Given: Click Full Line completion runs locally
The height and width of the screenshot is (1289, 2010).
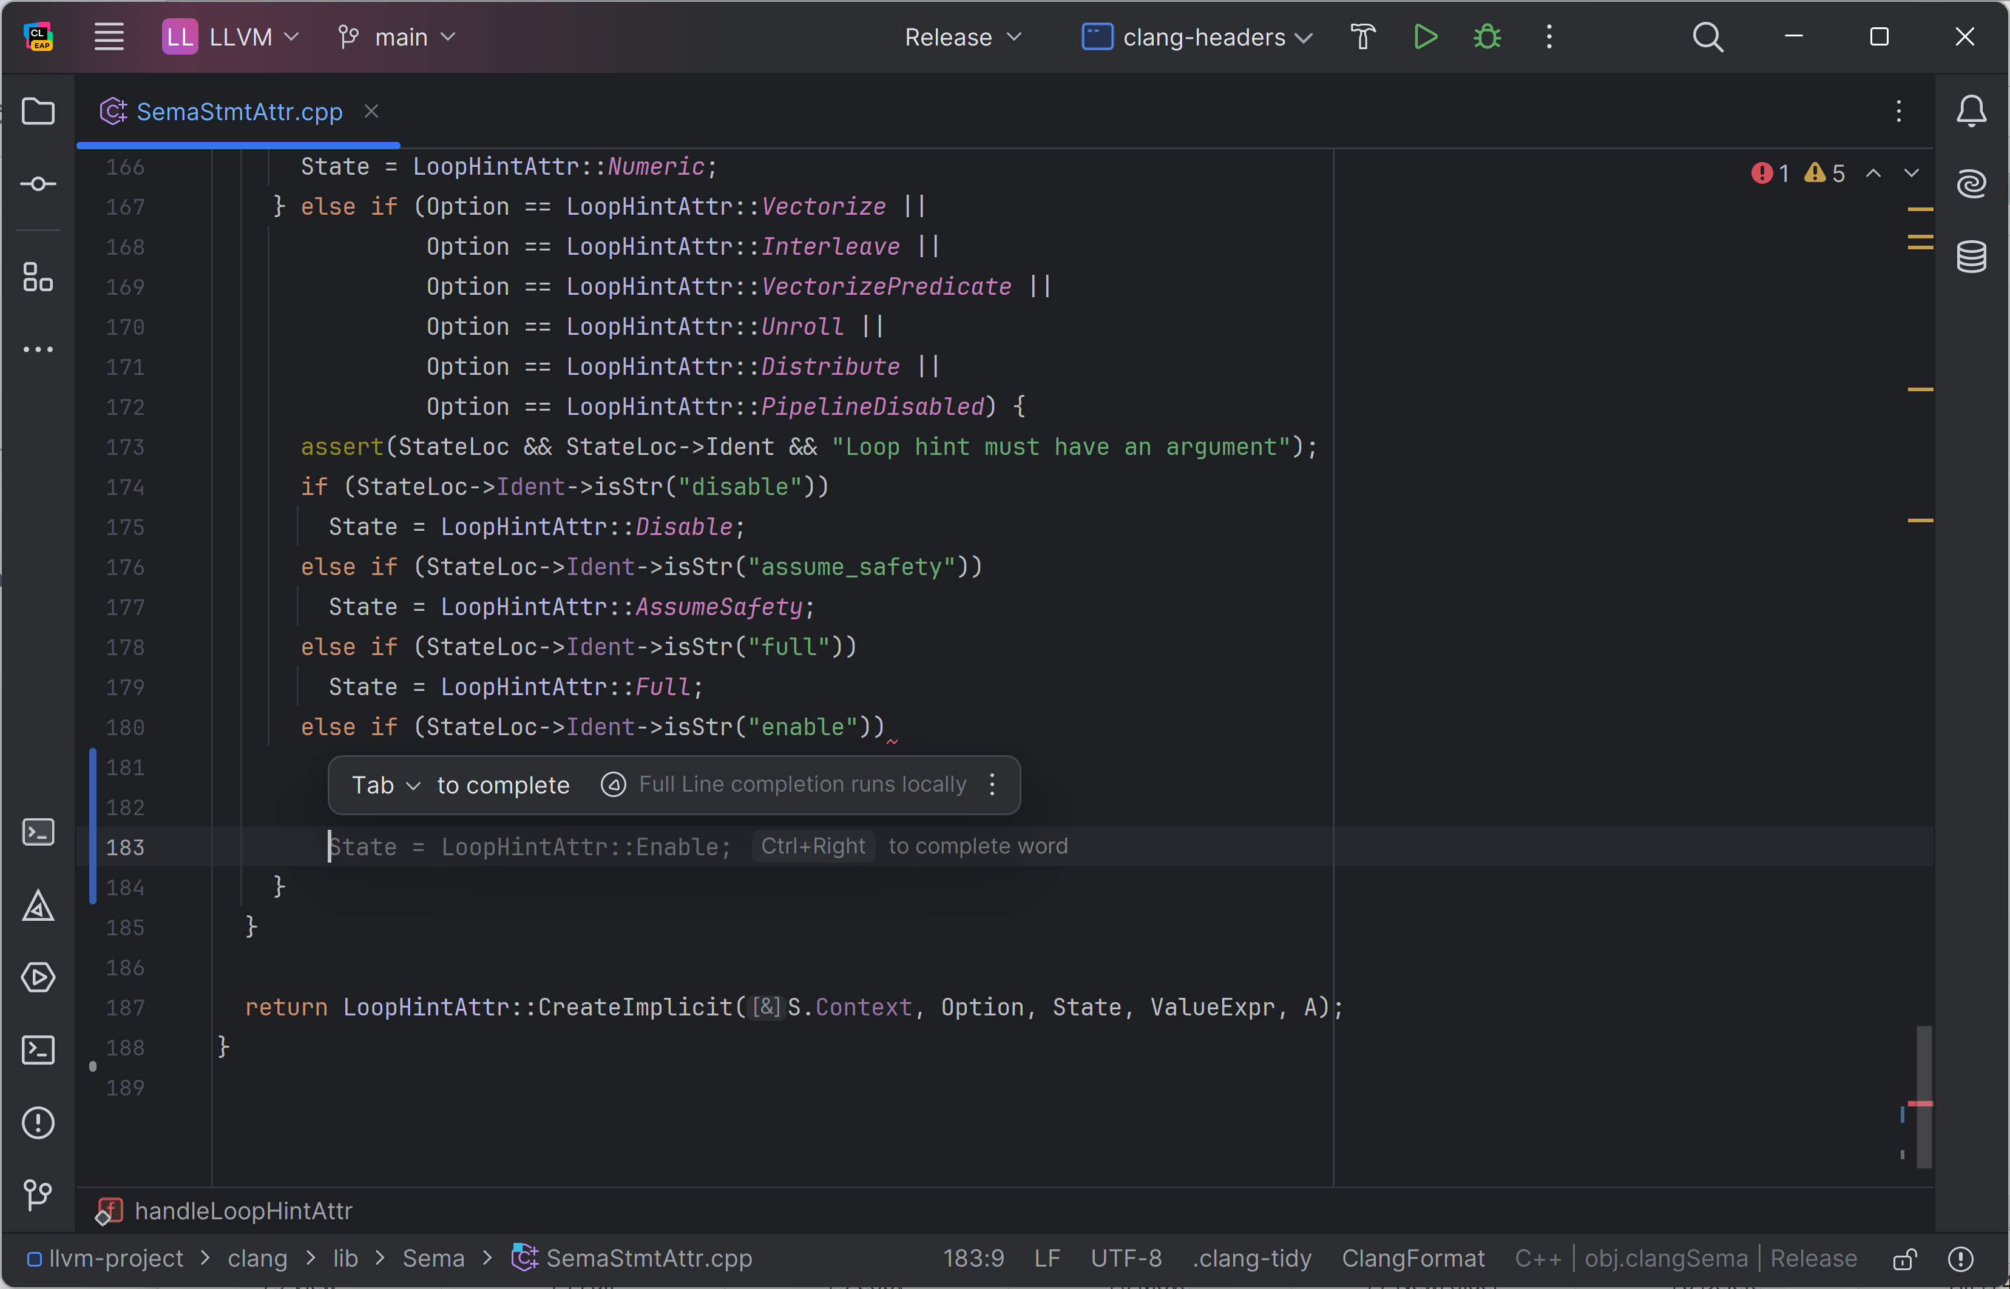Looking at the screenshot, I should pos(801,784).
